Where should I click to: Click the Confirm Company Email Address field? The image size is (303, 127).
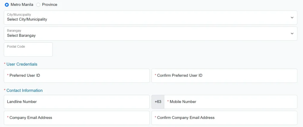[x=224, y=118]
